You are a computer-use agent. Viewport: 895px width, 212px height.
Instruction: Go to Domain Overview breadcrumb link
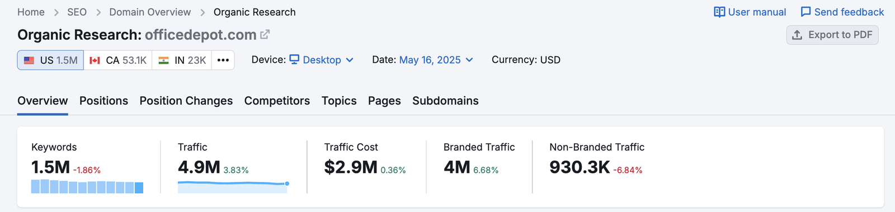(150, 12)
